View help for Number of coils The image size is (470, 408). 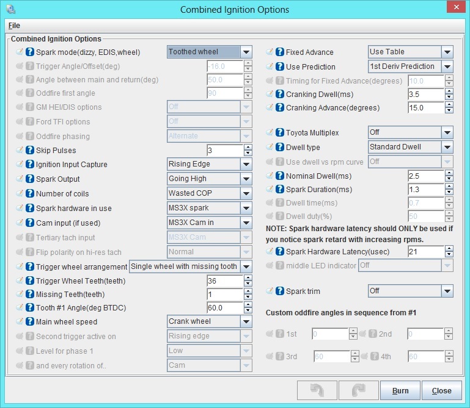(30, 193)
